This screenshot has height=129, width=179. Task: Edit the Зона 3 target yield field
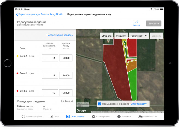pos(50,93)
